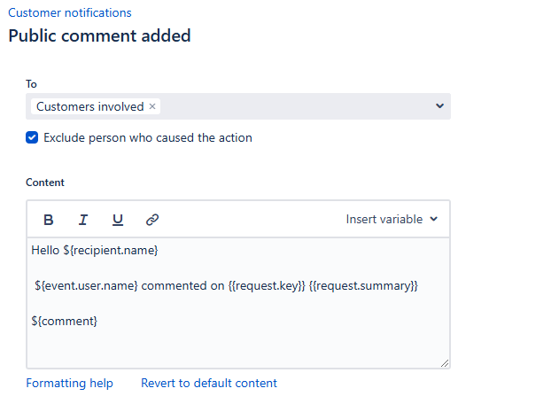
Task: Remove the Customers involved recipient tag
Action: [152, 106]
